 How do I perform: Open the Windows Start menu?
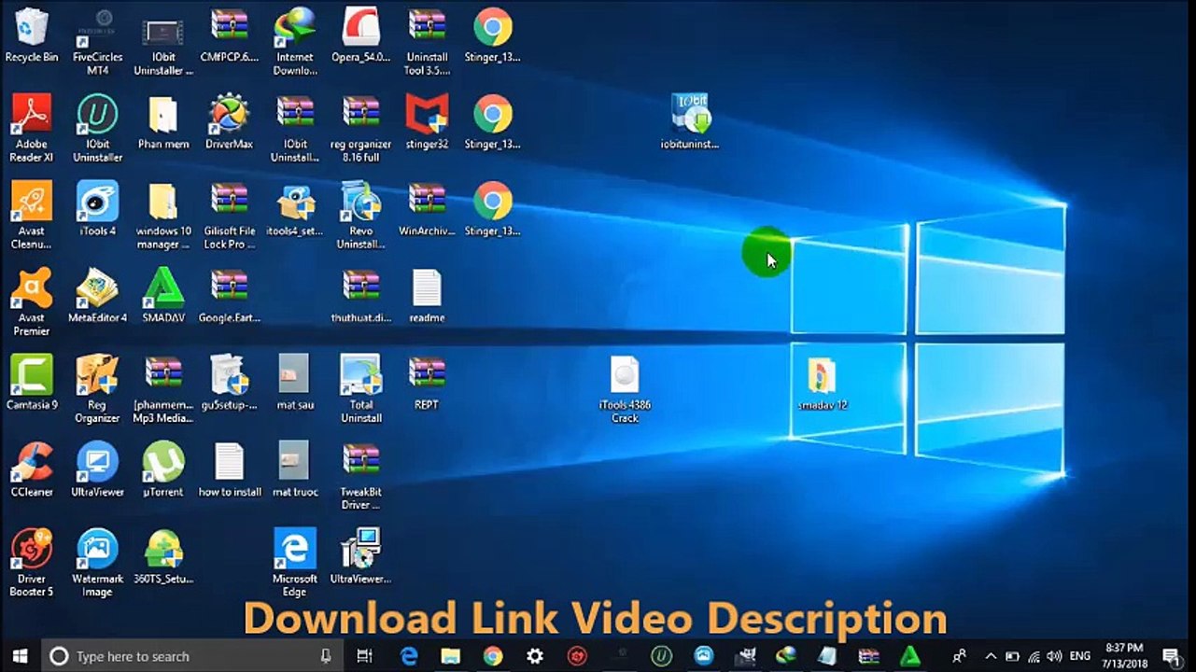point(20,656)
